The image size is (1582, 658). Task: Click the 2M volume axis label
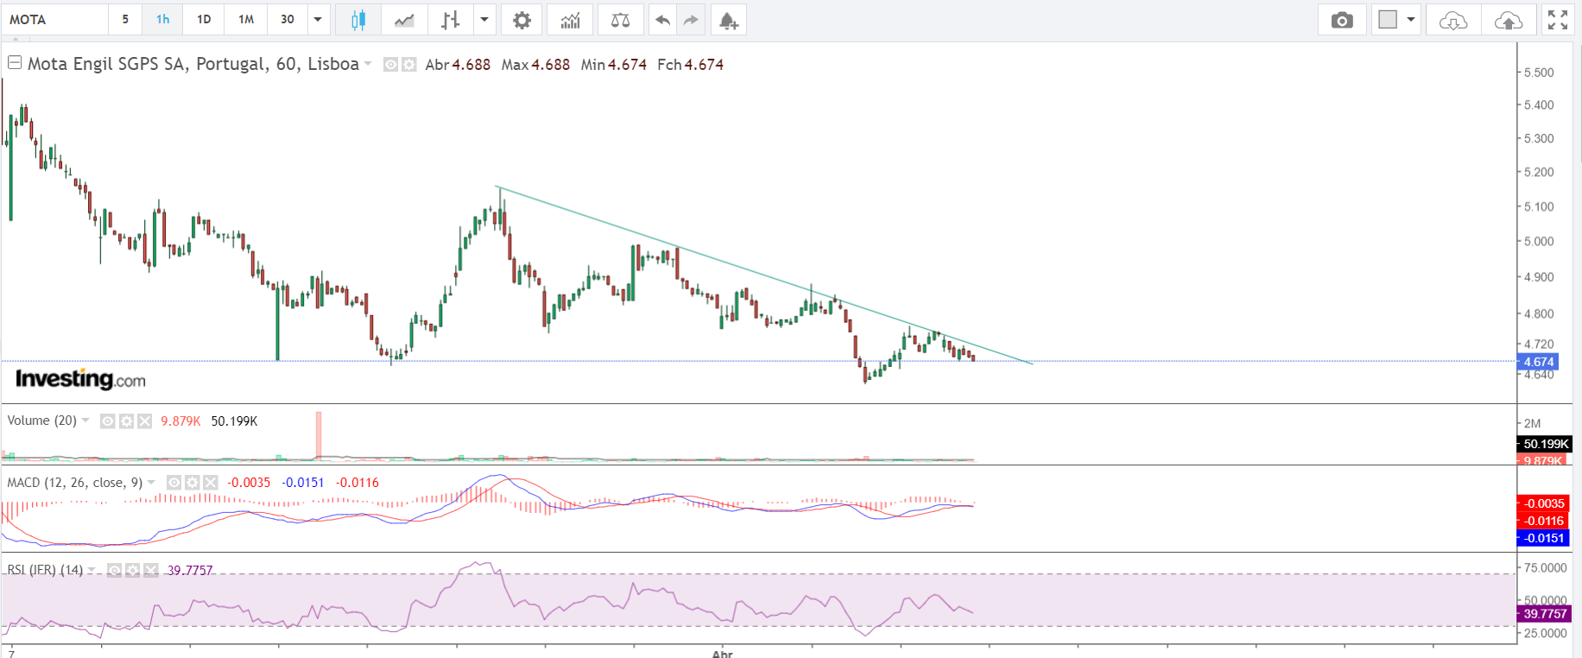click(1533, 423)
